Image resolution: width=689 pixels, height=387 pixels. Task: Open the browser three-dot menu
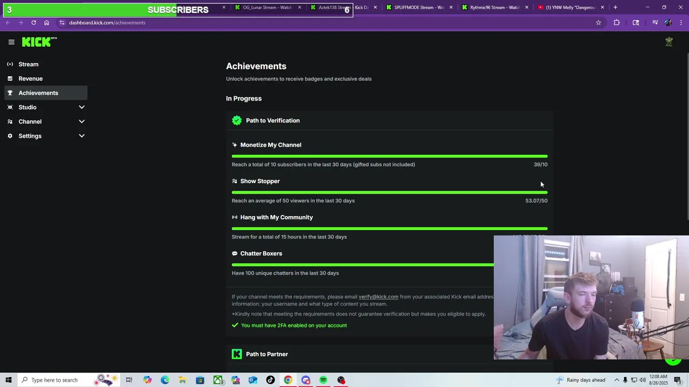681,23
